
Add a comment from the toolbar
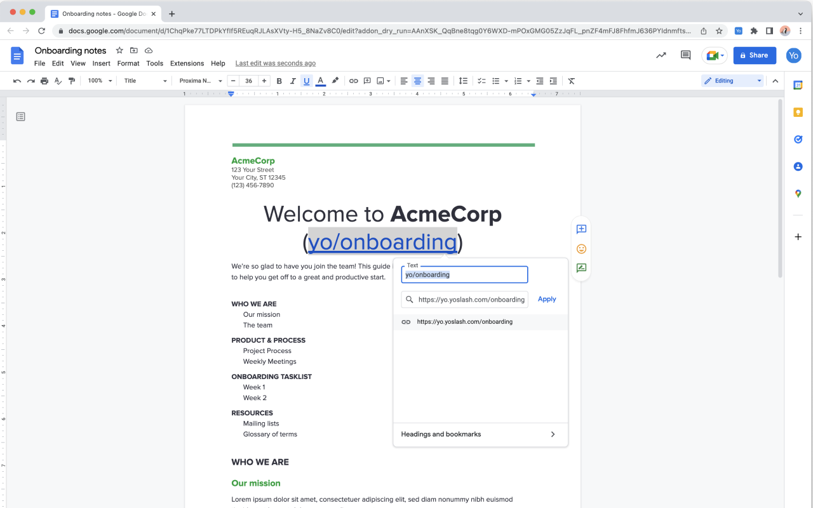click(367, 81)
